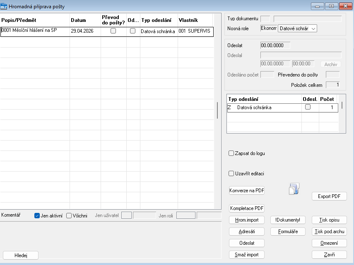Uncheck Jen aktivní filter
This screenshot has width=354, height=265.
pyautogui.click(x=37, y=216)
